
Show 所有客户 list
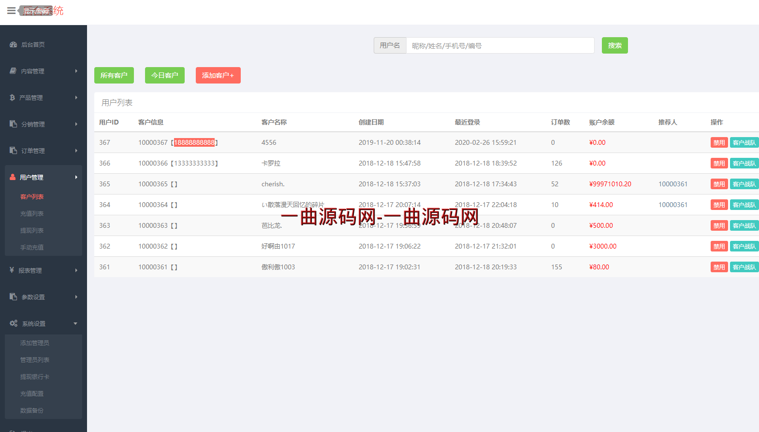[x=114, y=75]
